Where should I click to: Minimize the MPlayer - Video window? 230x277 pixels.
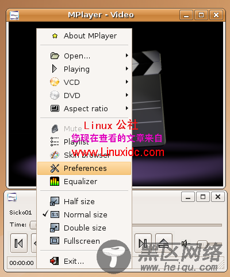click(x=186, y=15)
